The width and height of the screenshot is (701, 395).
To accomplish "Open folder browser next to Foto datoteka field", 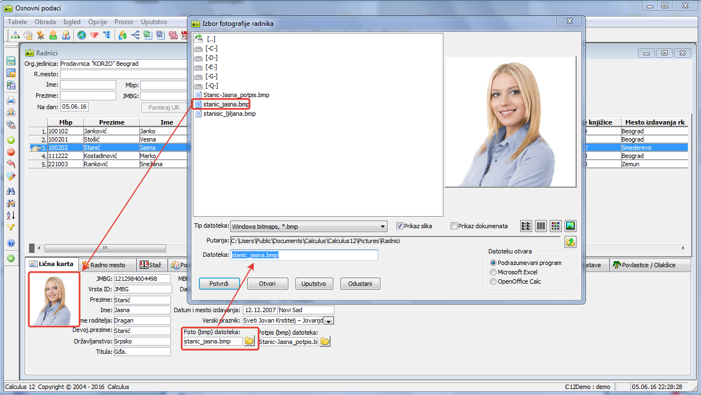I will point(249,341).
